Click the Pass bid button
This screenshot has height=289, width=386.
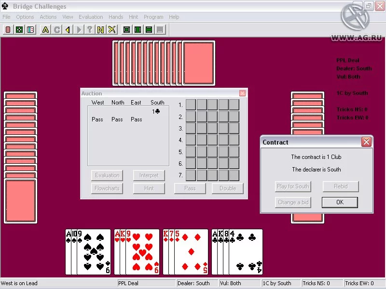[x=190, y=188]
